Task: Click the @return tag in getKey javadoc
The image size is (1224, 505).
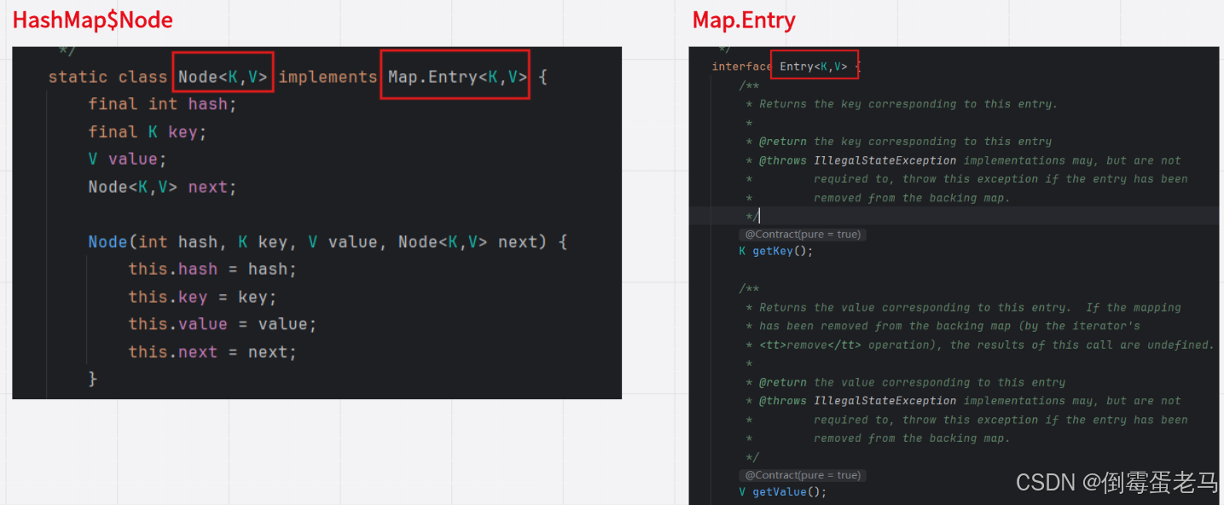Action: point(781,141)
